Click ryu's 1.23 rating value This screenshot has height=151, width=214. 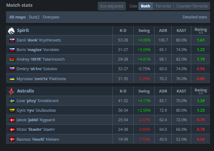tap(200, 110)
